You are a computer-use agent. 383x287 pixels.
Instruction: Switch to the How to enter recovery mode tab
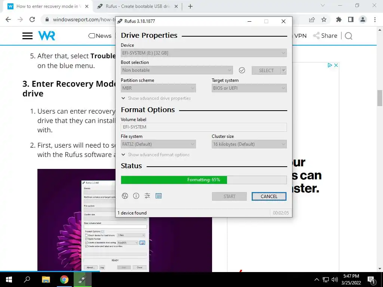[x=47, y=6]
